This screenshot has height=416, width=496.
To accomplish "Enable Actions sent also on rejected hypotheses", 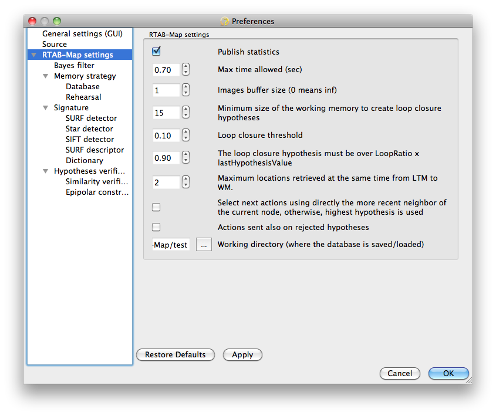I will coord(156,227).
